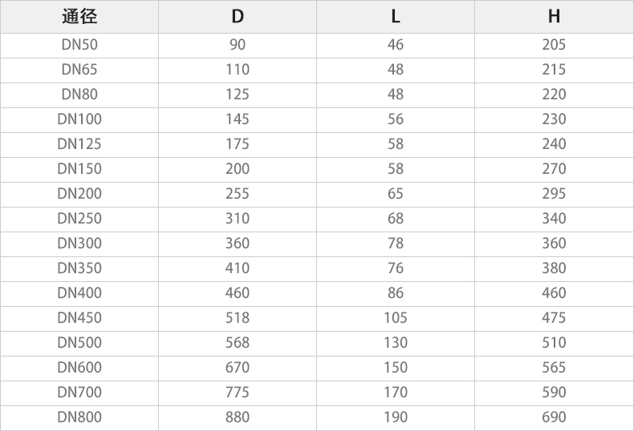Click D value 200 for DN150

[x=238, y=169]
